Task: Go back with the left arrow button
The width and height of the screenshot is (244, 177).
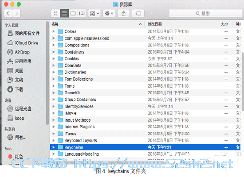Action: coord(8,14)
